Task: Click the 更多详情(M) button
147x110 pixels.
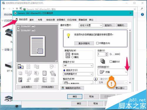Action: click(x=84, y=43)
